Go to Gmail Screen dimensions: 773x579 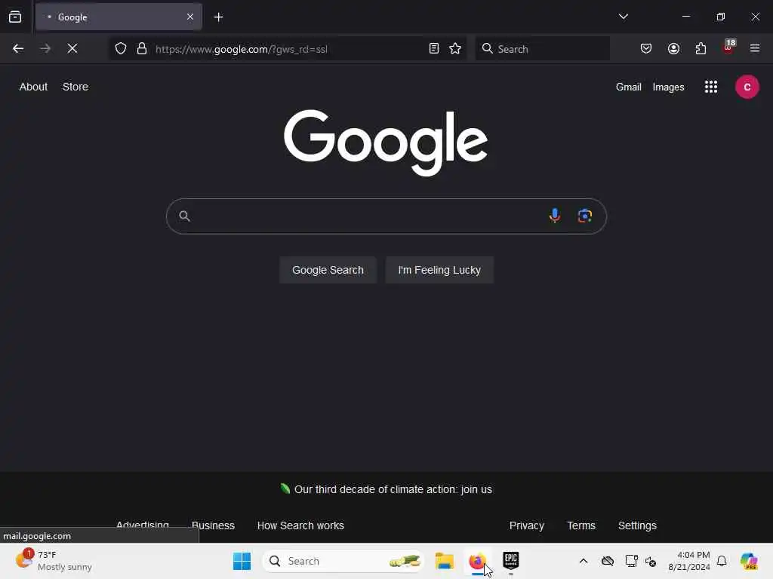pos(629,87)
